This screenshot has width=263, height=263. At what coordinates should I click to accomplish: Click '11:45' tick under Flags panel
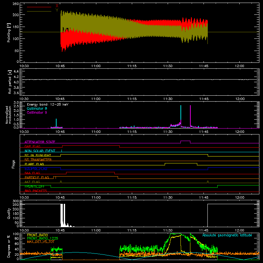pos(203,198)
